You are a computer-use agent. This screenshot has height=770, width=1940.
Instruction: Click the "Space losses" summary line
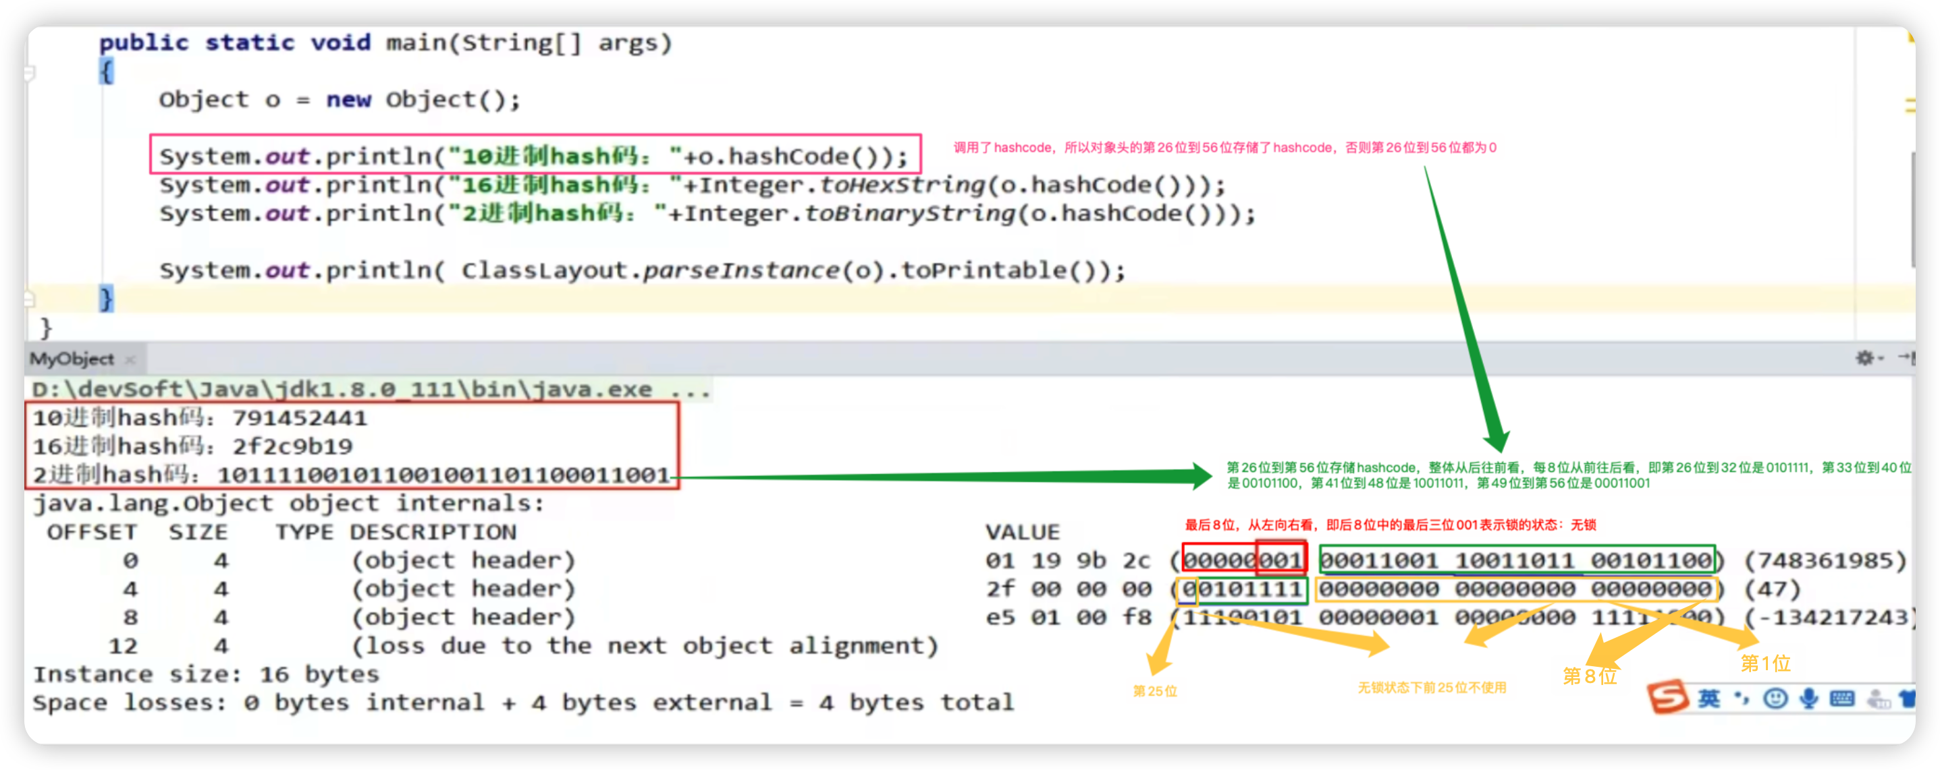click(x=522, y=703)
